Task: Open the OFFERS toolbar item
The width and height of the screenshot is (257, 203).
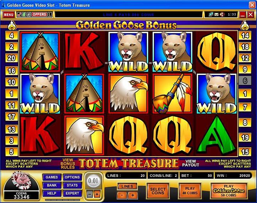Action: [x=39, y=15]
